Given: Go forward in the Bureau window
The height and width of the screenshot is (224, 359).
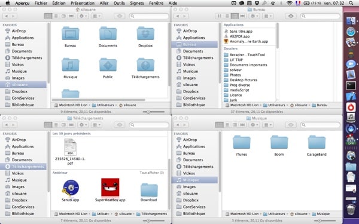Looking at the screenshot, I should [x=184, y=16].
